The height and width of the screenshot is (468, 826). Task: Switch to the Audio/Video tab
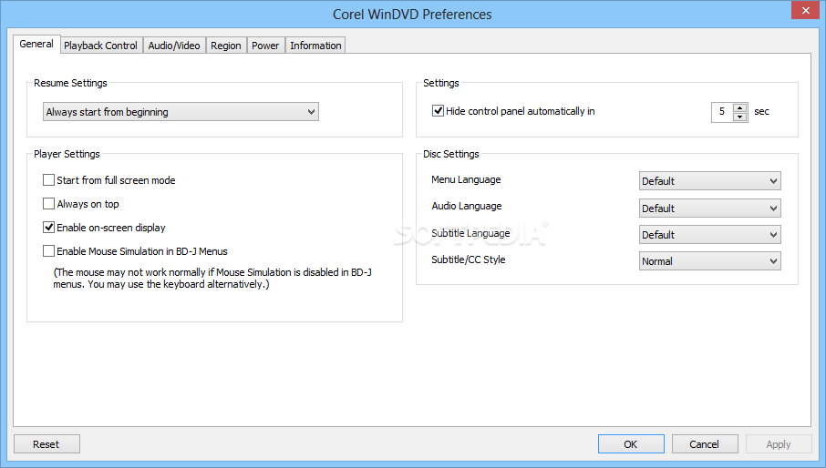[x=174, y=46]
